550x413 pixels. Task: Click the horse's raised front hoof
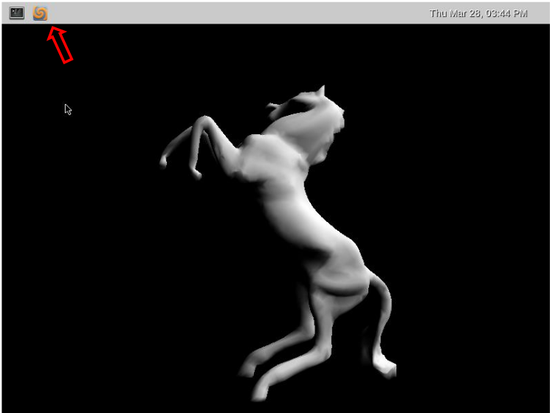click(x=164, y=161)
